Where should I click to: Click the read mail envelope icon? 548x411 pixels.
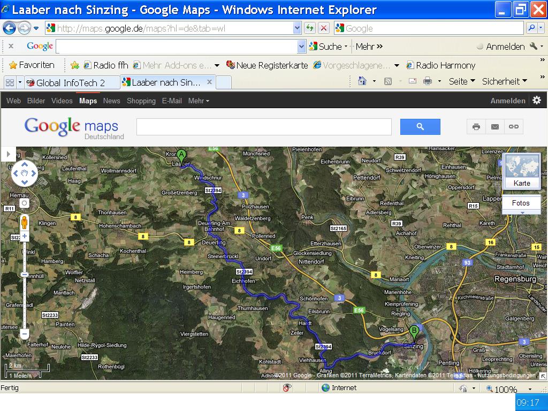pyautogui.click(x=413, y=81)
